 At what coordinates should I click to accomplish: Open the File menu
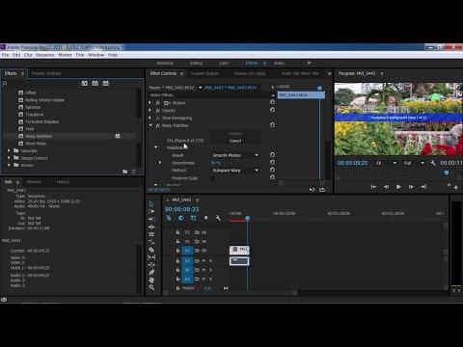[x=5, y=55]
